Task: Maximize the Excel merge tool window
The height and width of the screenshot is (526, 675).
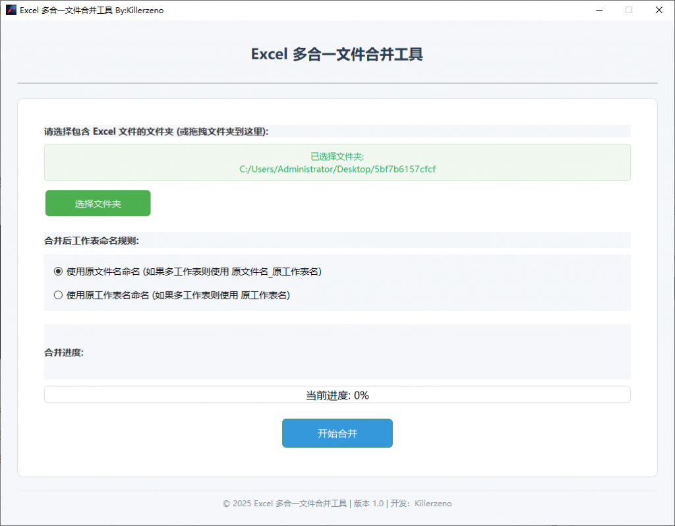Action: pos(629,10)
